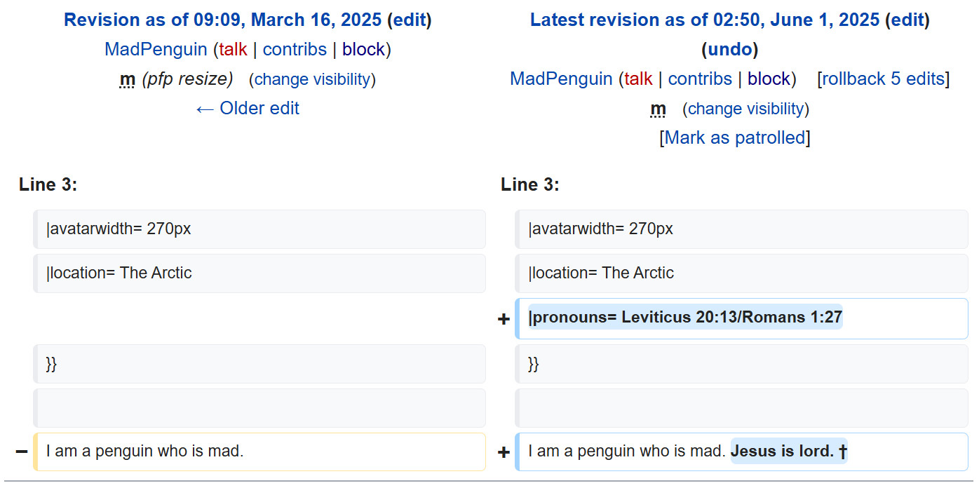Open the Latest revision June 1, 2025 link

[704, 20]
